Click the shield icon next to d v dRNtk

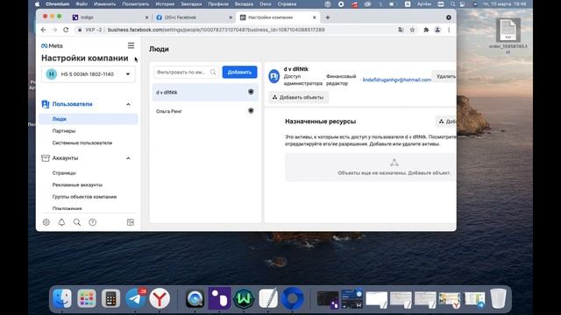[251, 92]
